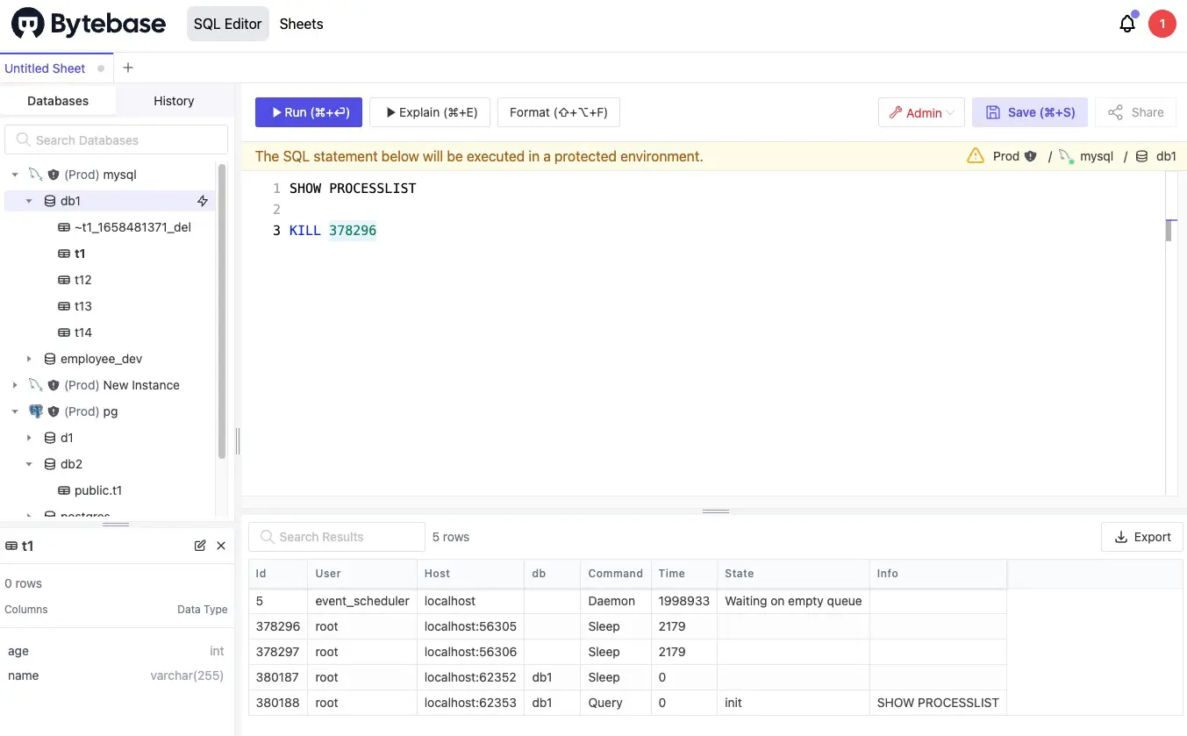Click the t12 table icon in tree
Screen dimensions: 1187x736
click(64, 280)
